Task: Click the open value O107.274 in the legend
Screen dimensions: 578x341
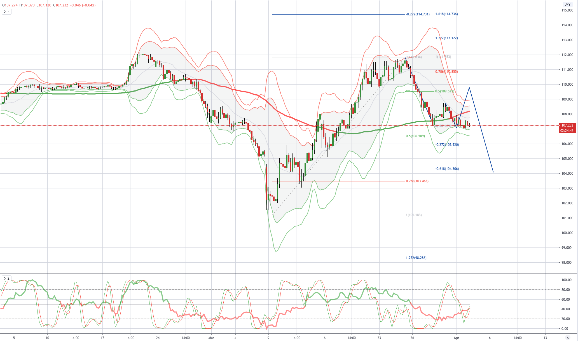Action: pos(10,5)
